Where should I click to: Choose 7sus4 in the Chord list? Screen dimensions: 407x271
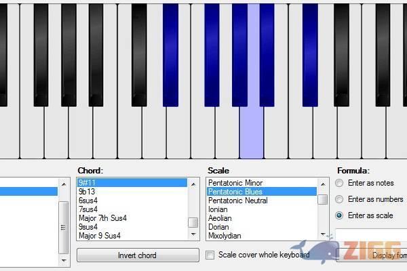coord(132,209)
